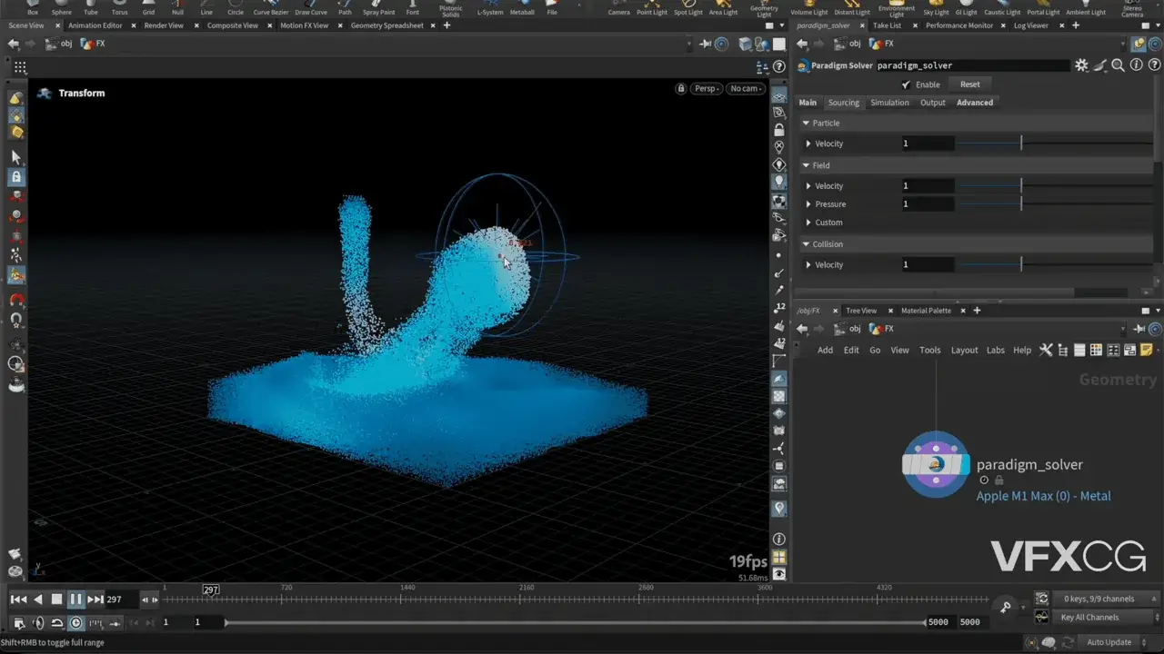Toggle the light bulb viewport lighting icon
This screenshot has width=1164, height=654.
(779, 182)
